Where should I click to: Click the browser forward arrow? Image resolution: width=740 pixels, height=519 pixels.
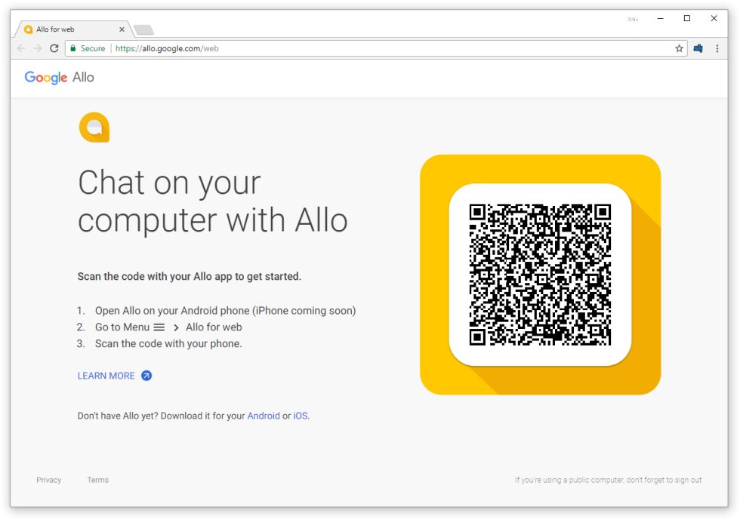[38, 48]
